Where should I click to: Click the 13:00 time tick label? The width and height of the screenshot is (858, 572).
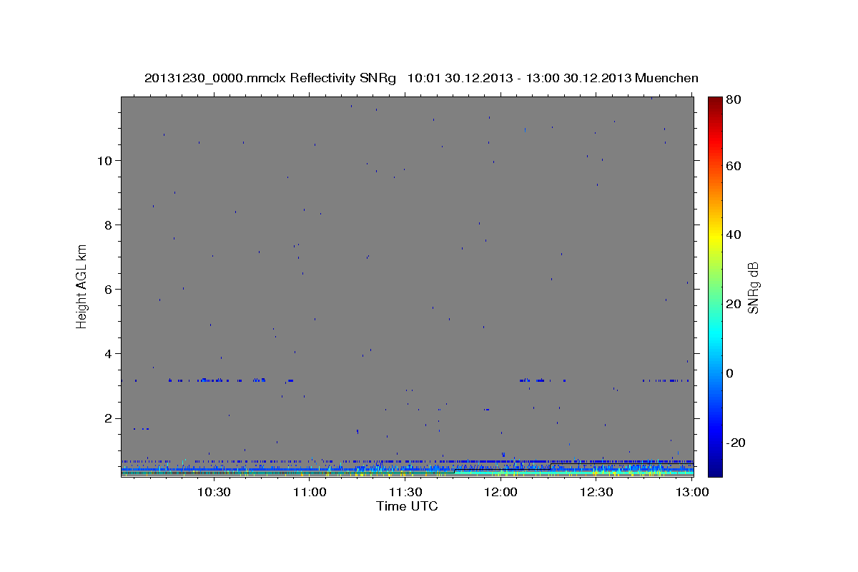click(692, 492)
